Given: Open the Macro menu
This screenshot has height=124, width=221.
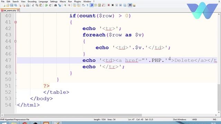Looking at the screenshot, I should pyautogui.click(x=63, y=1).
